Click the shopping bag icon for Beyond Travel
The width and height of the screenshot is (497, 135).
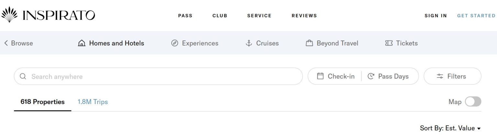coord(309,43)
